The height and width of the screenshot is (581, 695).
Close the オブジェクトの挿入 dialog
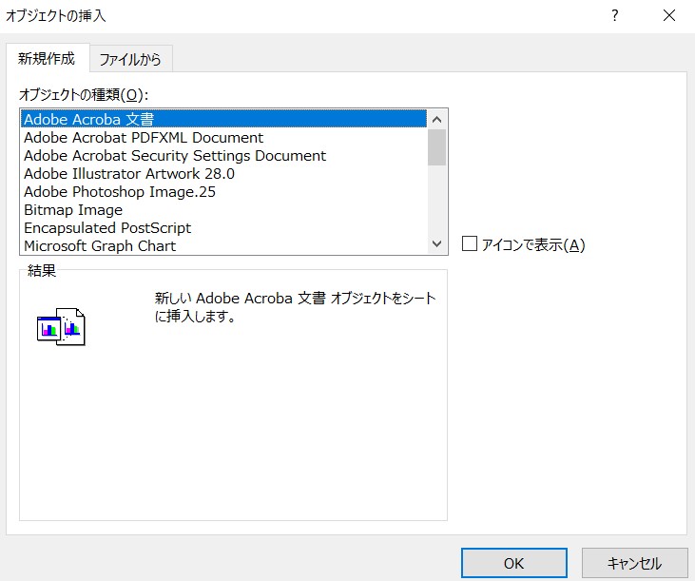(668, 16)
